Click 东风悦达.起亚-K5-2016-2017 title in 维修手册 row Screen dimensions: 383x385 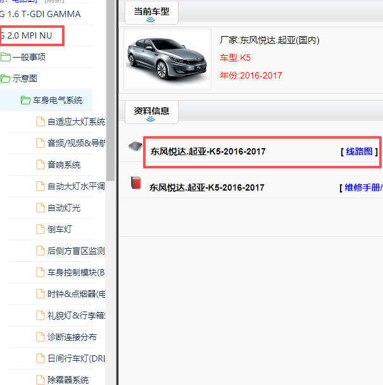207,187
